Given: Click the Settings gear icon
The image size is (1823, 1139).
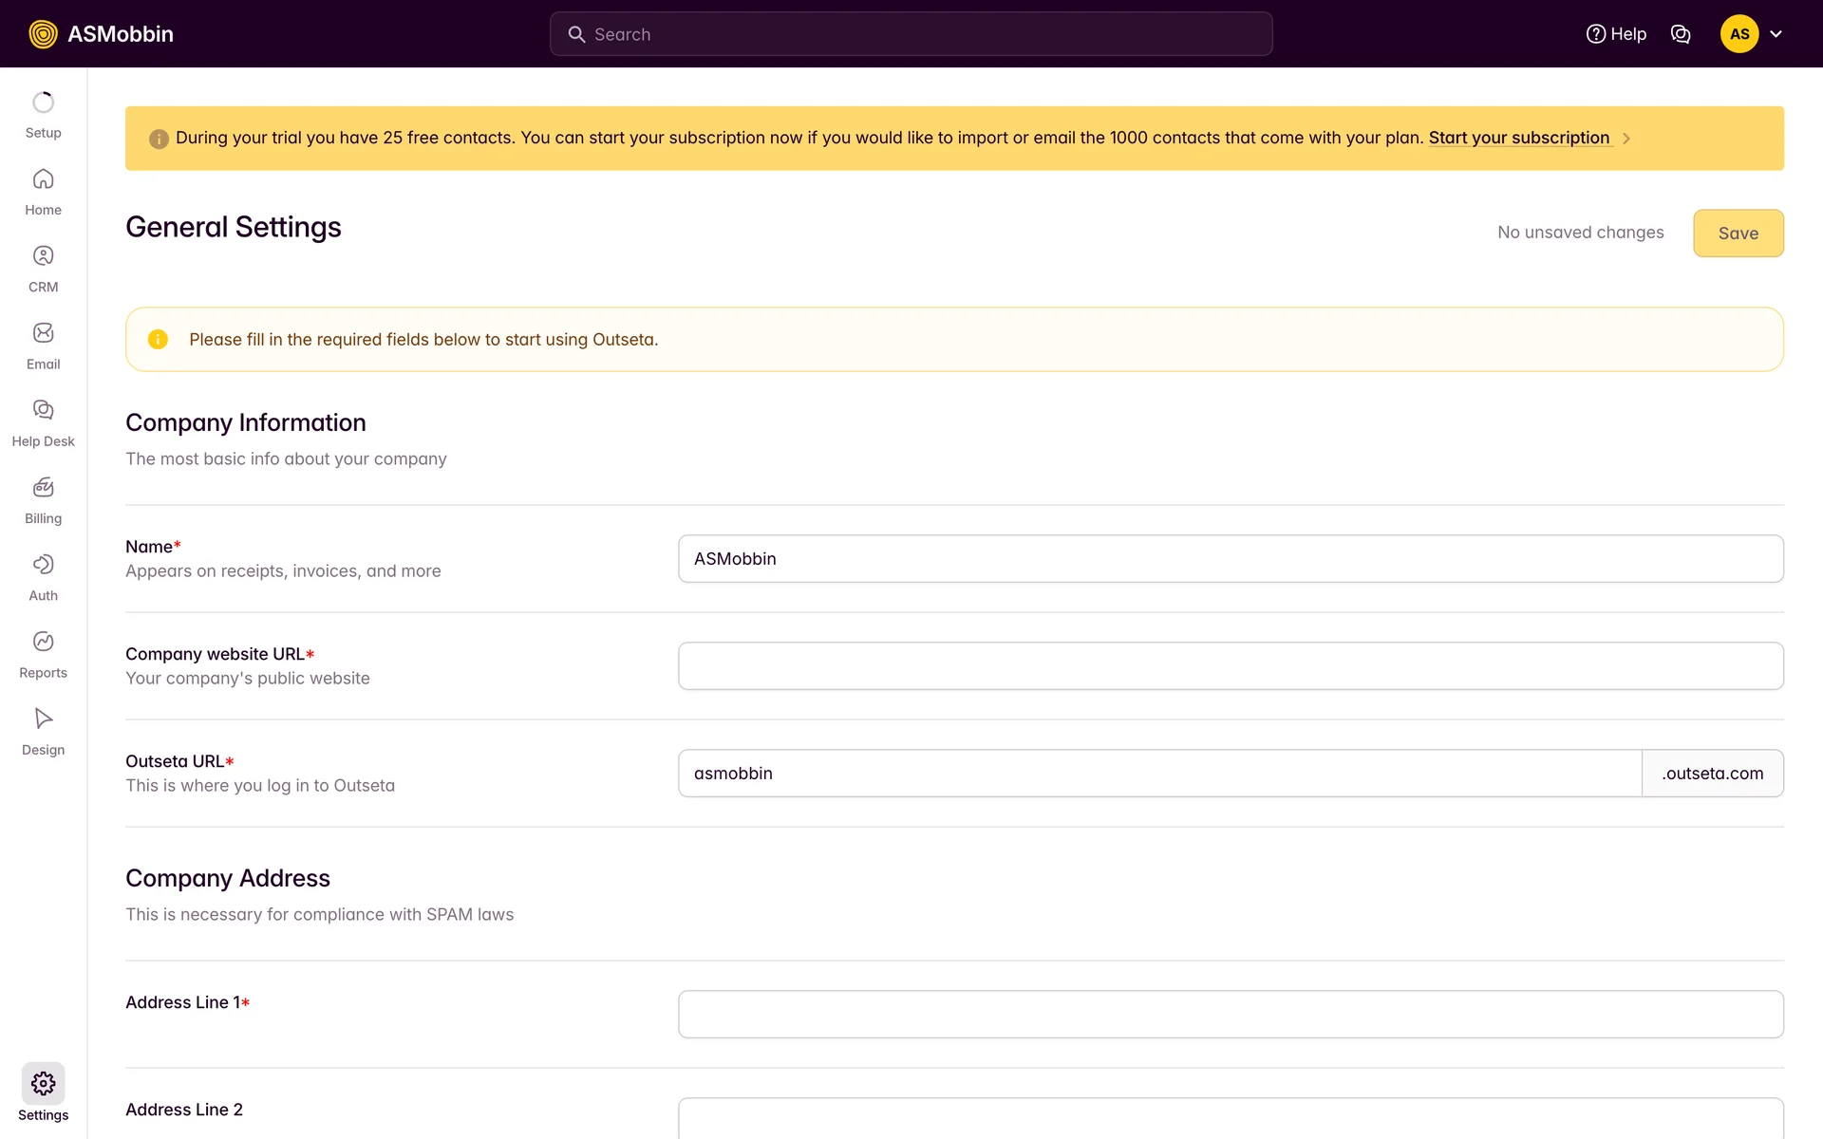Looking at the screenshot, I should pyautogui.click(x=43, y=1084).
